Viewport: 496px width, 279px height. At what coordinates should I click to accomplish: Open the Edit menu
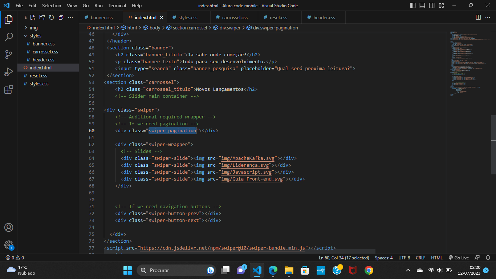tap(32, 5)
